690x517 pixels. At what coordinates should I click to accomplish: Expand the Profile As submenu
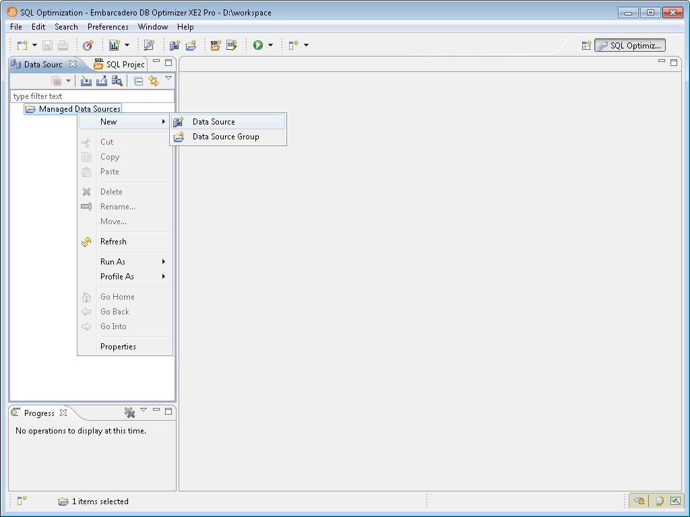pos(125,277)
